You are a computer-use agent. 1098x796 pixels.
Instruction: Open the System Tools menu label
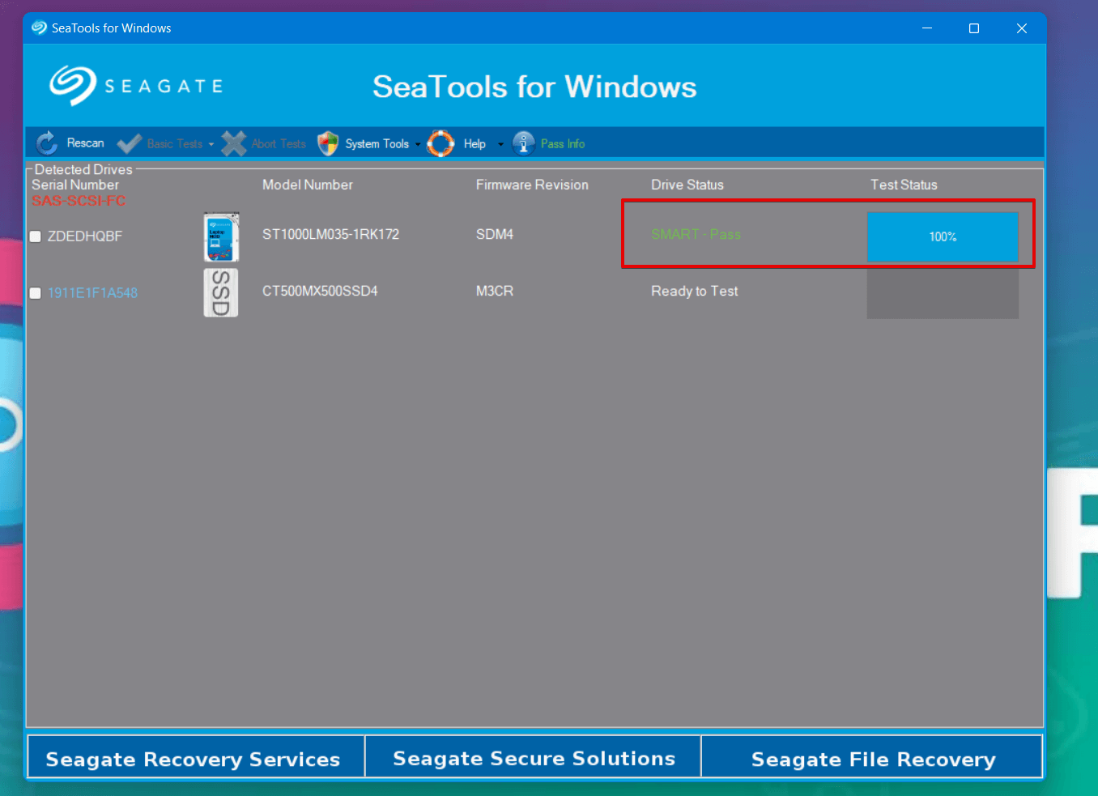(x=377, y=143)
